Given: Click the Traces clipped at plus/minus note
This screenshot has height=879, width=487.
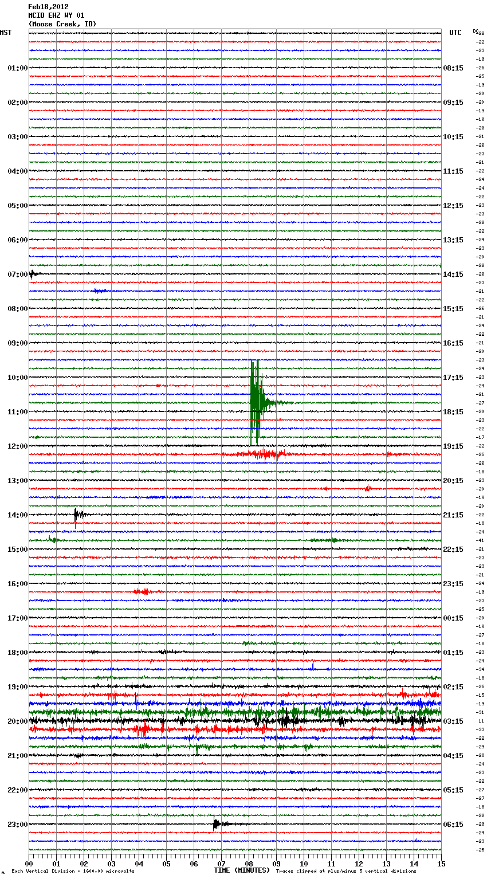Looking at the screenshot, I should 346,871.
